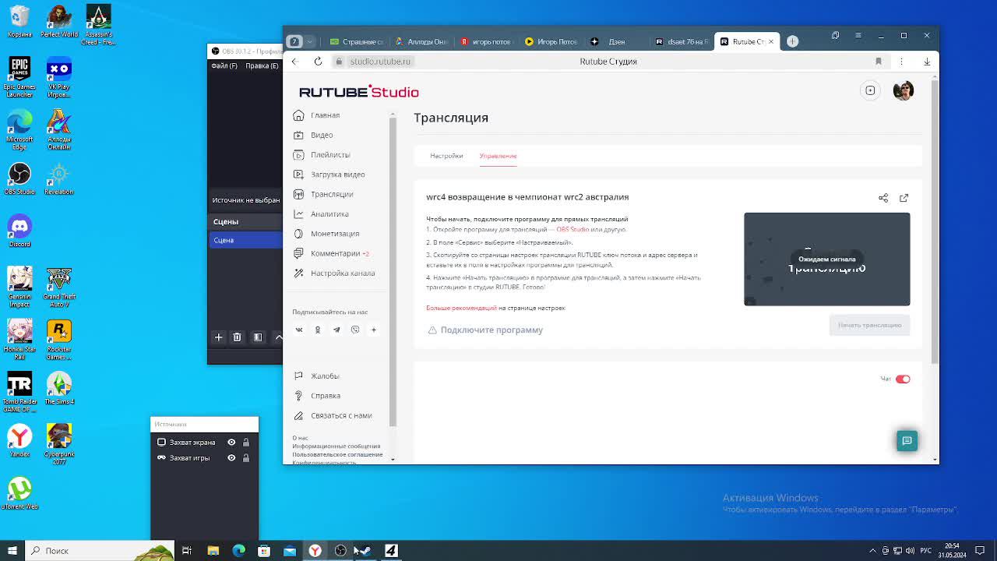Open the browser three-dot menu
The image size is (997, 561).
click(x=901, y=62)
